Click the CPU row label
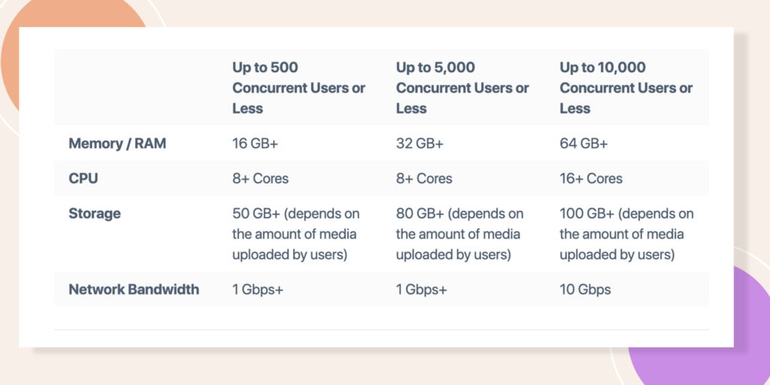770x385 pixels. coord(83,179)
